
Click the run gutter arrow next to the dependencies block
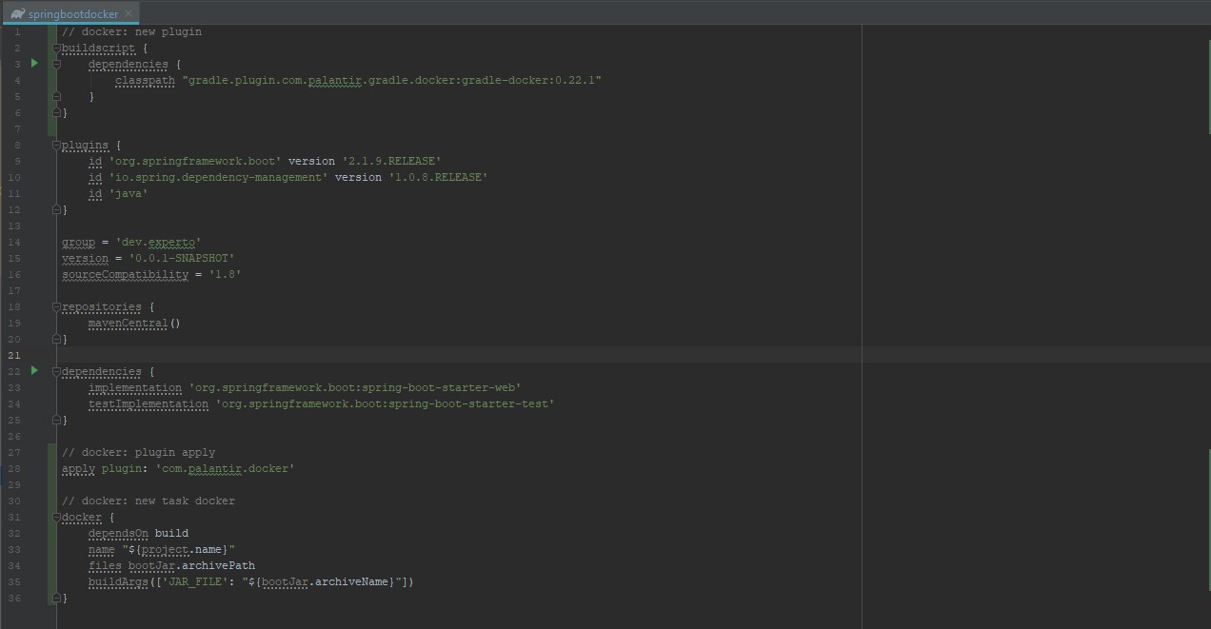click(34, 371)
